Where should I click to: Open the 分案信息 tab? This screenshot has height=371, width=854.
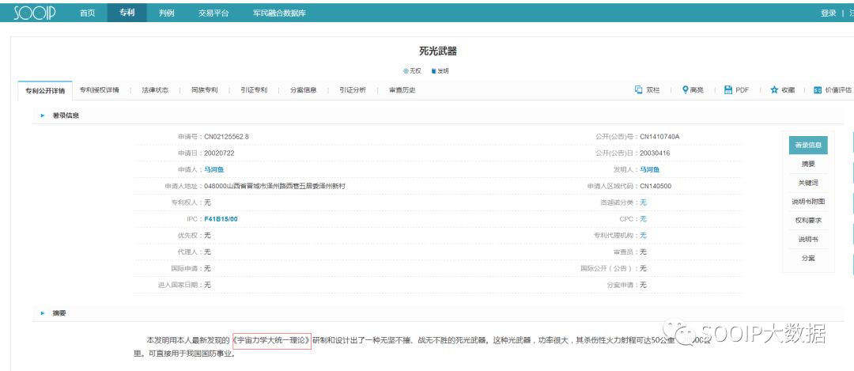coord(304,90)
